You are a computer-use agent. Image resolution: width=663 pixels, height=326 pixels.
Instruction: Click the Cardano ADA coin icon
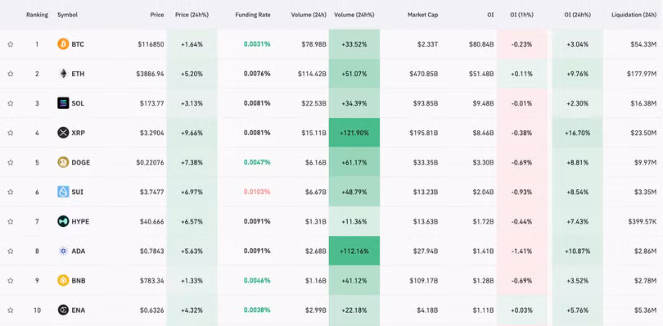63,251
